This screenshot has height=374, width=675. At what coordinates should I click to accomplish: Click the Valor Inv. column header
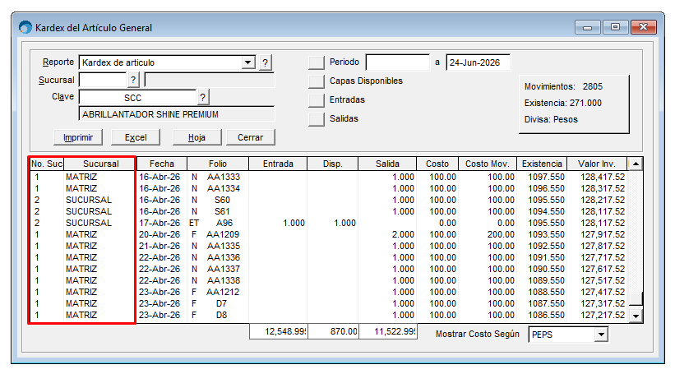point(597,164)
